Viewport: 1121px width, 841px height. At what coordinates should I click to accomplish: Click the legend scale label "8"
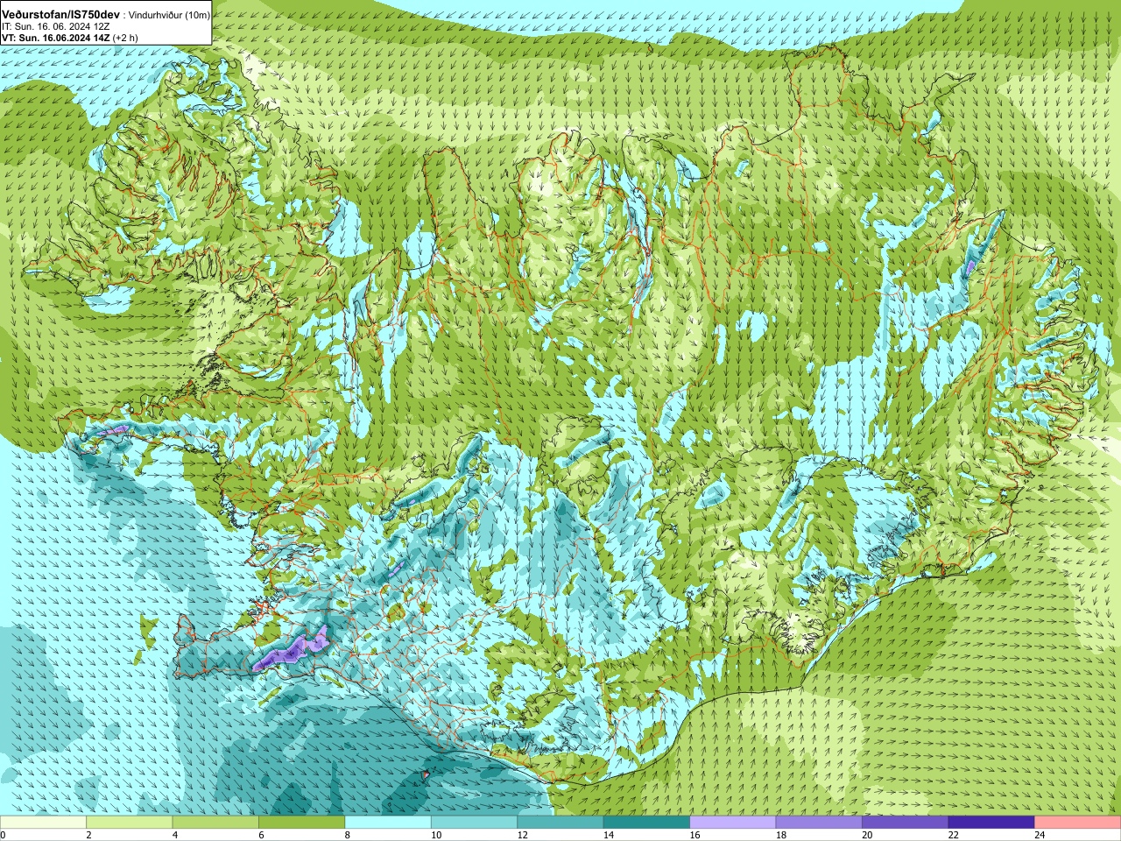coord(347,835)
